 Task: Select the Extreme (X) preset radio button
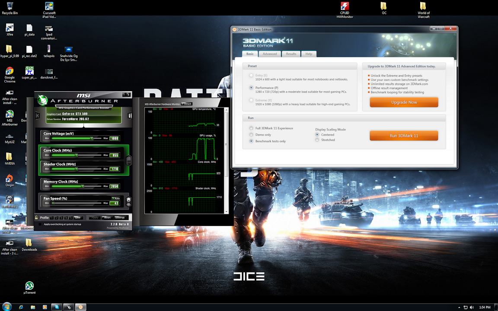251,100
